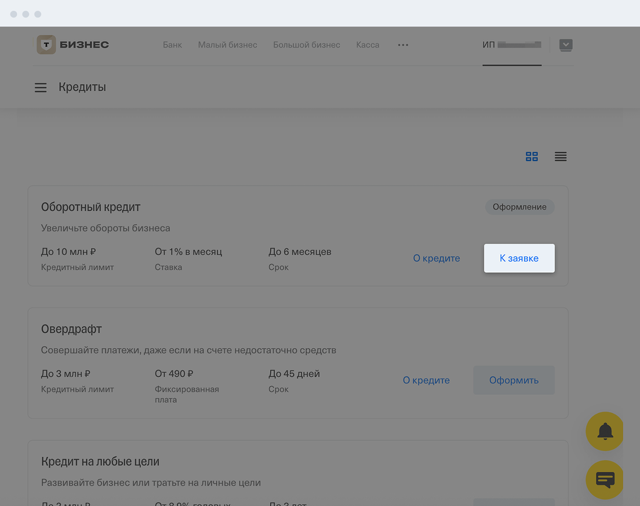
Task: Open the support chat bubble
Action: pos(605,479)
